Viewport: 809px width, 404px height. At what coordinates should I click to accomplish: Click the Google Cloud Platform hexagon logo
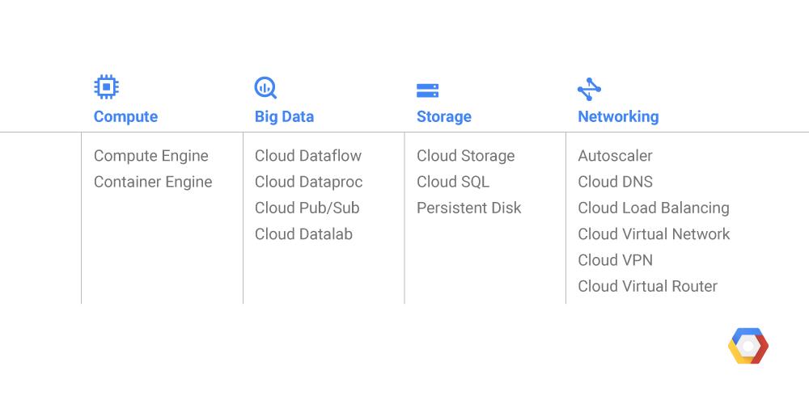coord(748,346)
